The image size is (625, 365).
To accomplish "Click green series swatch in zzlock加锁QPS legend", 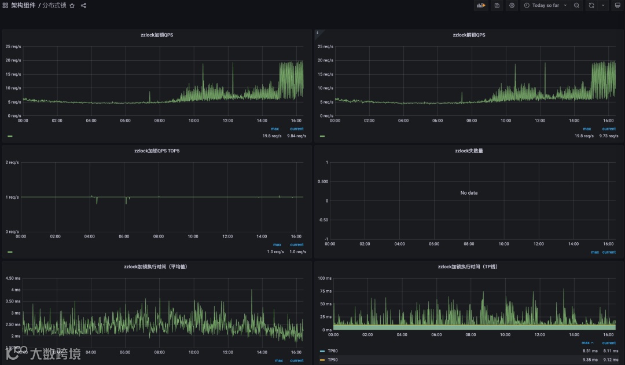I will pyautogui.click(x=10, y=136).
